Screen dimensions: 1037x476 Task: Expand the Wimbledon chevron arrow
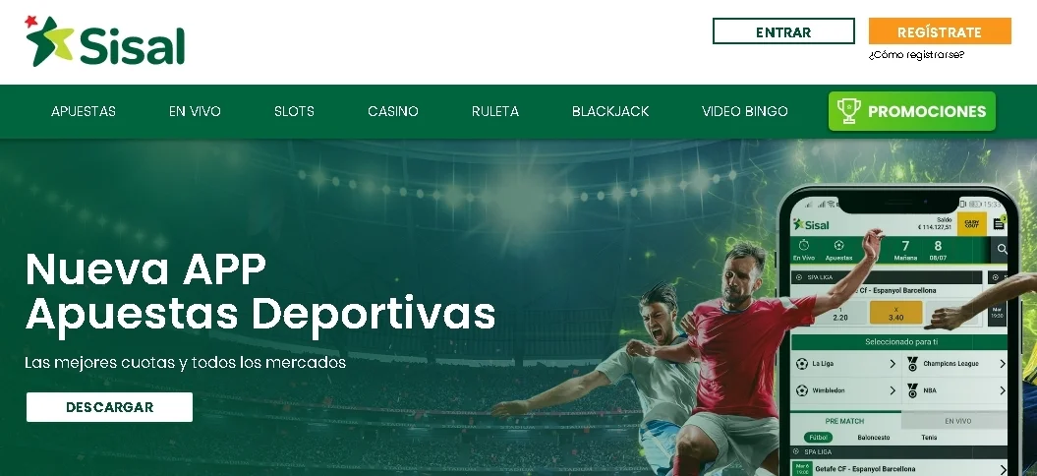coord(893,390)
